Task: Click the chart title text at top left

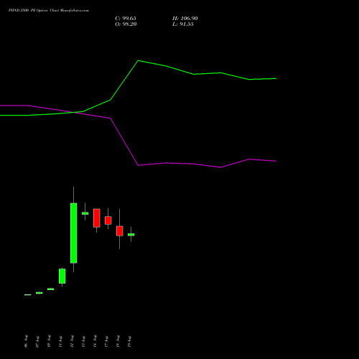Action: (49, 11)
